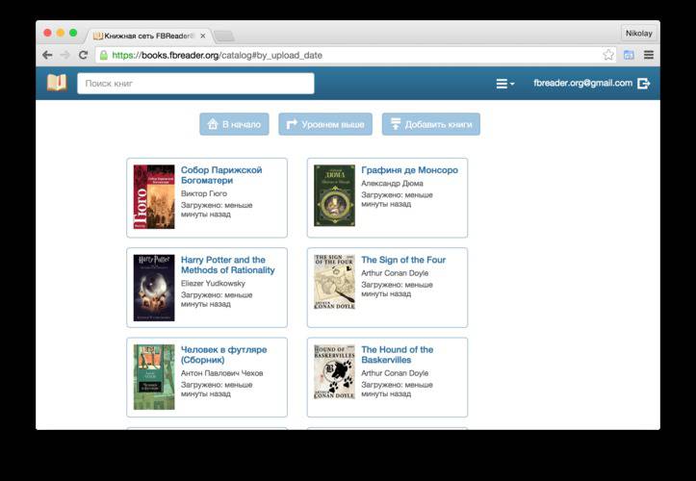Open The Sign of the Four link
Image resolution: width=696 pixels, height=481 pixels.
(402, 260)
